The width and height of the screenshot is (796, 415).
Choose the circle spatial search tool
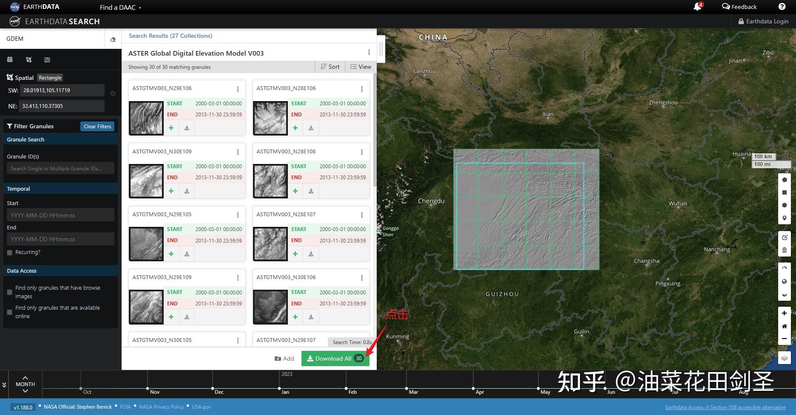pos(785,205)
